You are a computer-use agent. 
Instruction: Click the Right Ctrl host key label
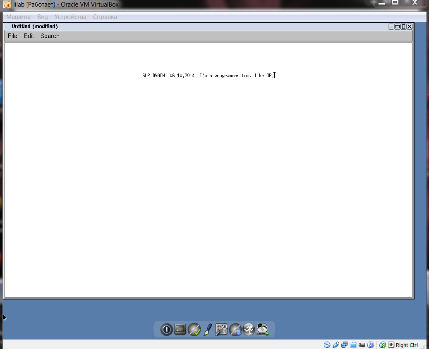point(407,345)
